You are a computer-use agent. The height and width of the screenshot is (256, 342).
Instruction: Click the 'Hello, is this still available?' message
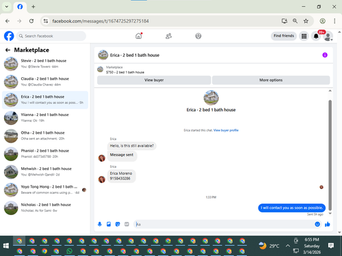pyautogui.click(x=132, y=145)
